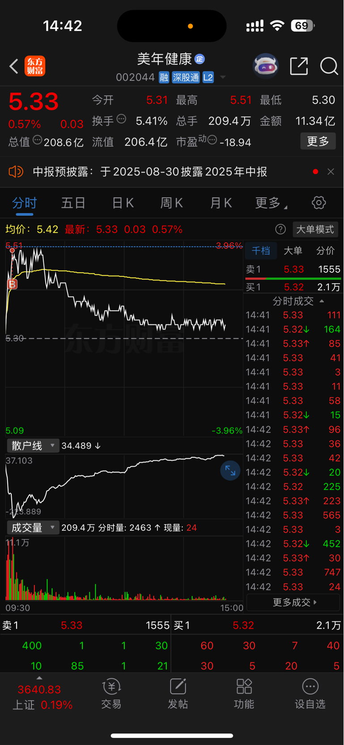Dismiss the 中报预披露 notice
This screenshot has width=344, height=745.
(331, 172)
